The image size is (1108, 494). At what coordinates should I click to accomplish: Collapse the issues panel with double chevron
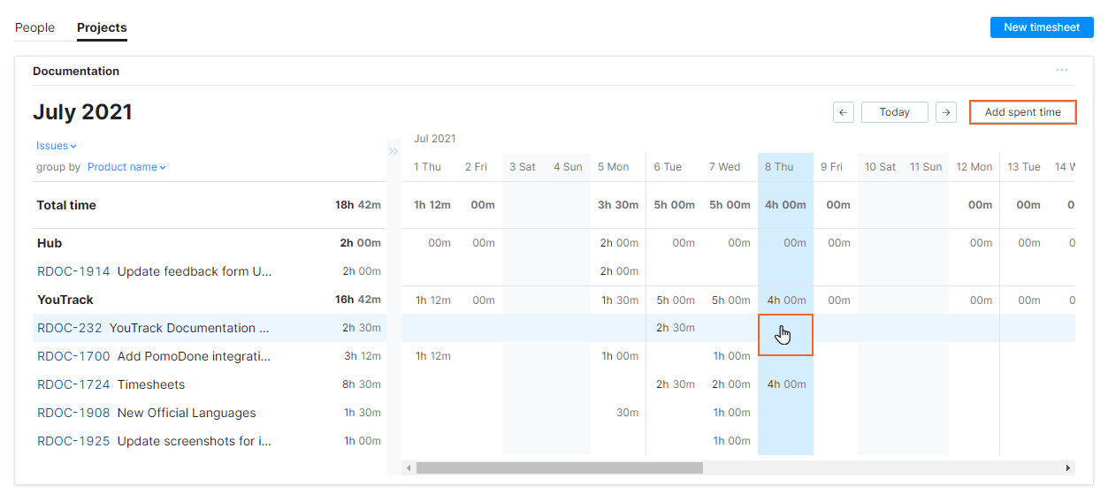click(394, 151)
